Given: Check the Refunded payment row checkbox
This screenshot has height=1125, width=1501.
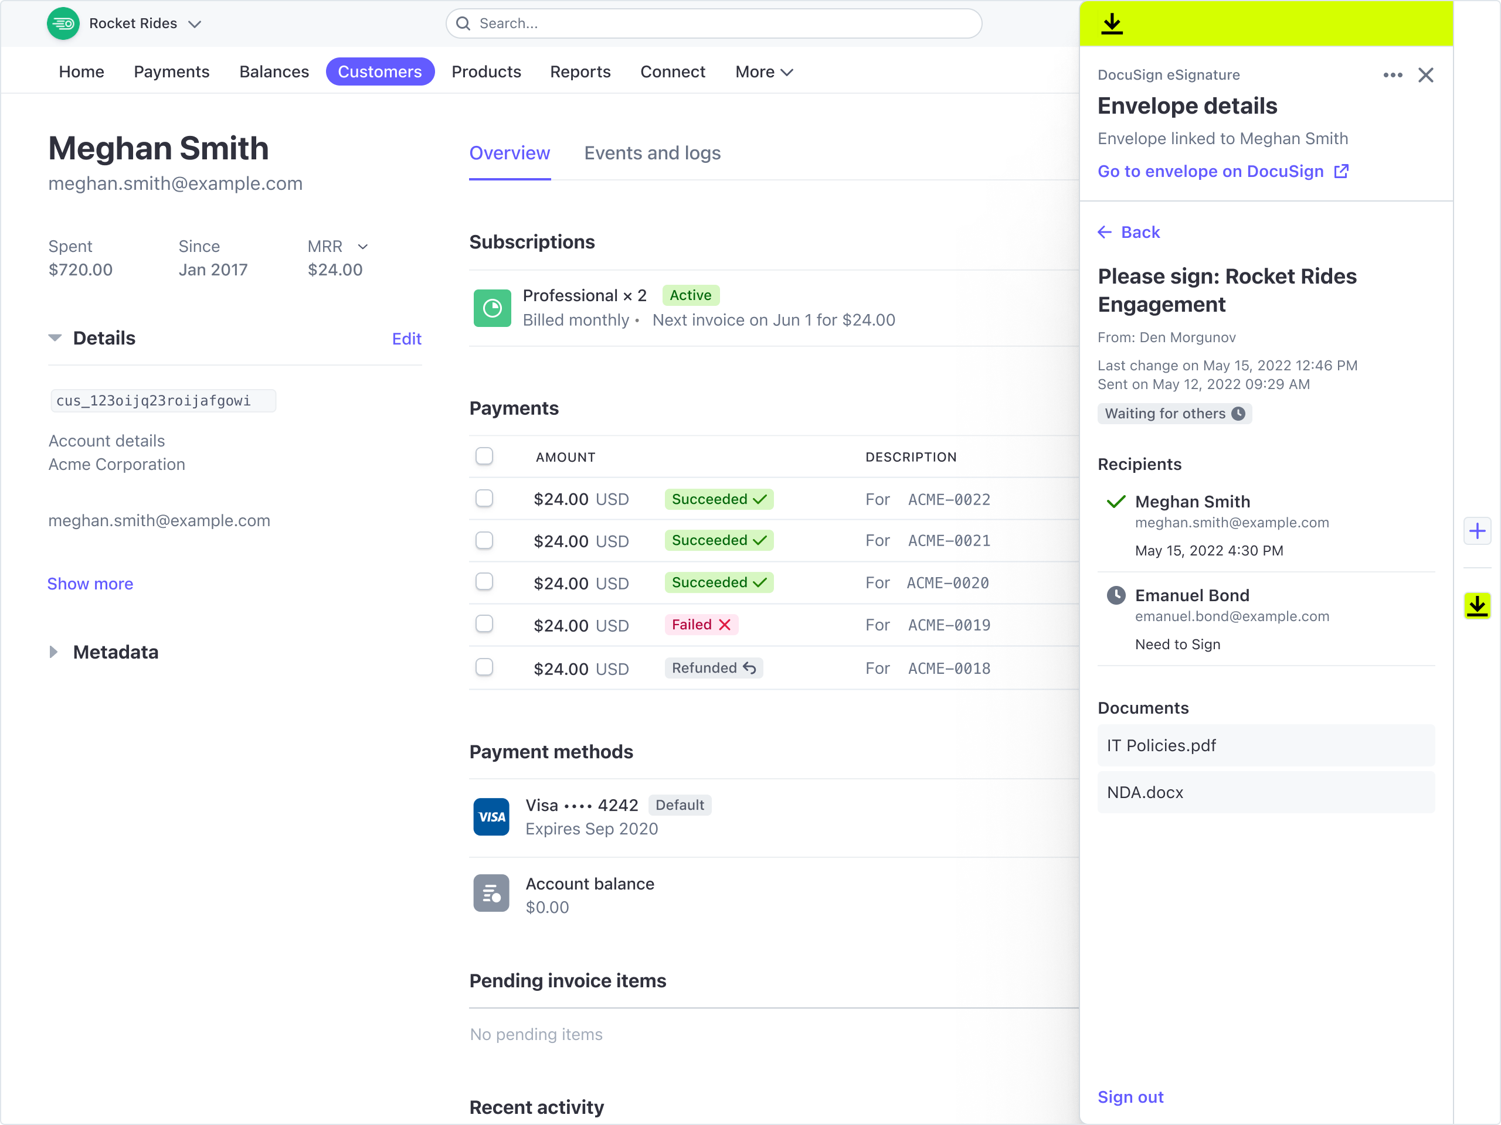Looking at the screenshot, I should (x=484, y=667).
